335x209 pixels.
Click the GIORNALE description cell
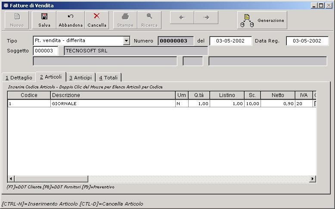click(x=113, y=104)
